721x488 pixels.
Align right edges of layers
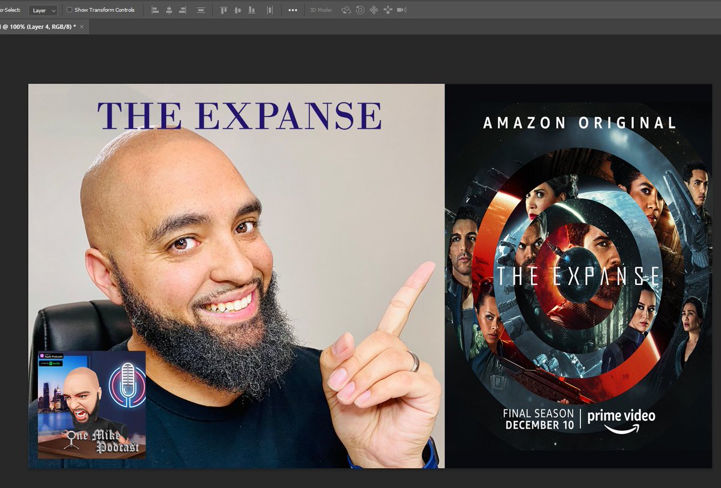point(183,10)
